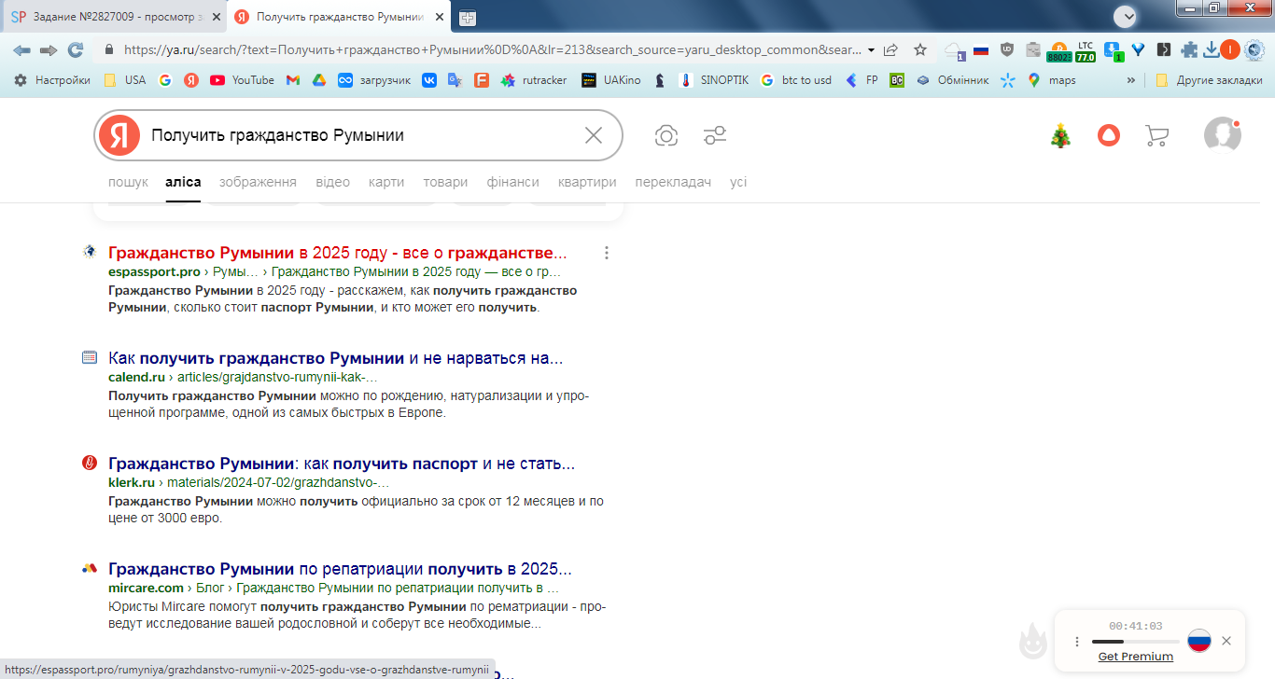Bookmark this page with star icon
Image resolution: width=1275 pixels, height=679 pixels.
tap(920, 49)
